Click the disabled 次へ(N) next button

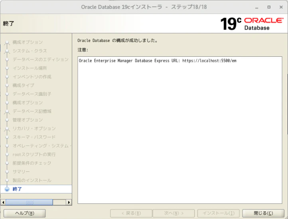174,213
